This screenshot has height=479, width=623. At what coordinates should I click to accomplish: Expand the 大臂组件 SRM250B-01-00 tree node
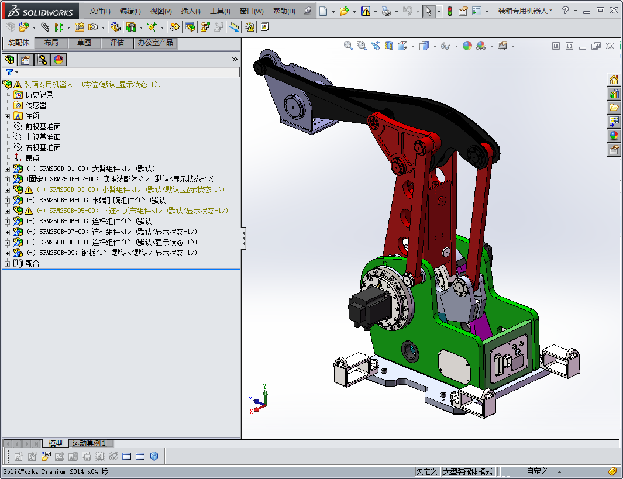click(x=7, y=168)
